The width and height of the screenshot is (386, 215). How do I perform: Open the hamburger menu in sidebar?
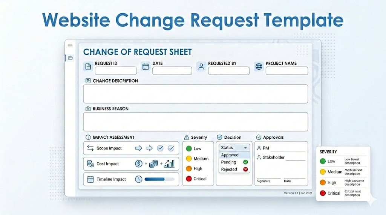70,45
